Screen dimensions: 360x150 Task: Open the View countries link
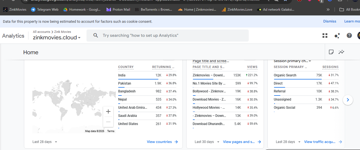coord(163,142)
